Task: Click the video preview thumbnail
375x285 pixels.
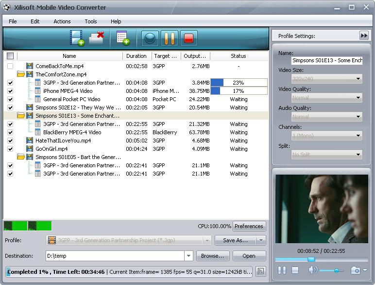Action: point(322,209)
